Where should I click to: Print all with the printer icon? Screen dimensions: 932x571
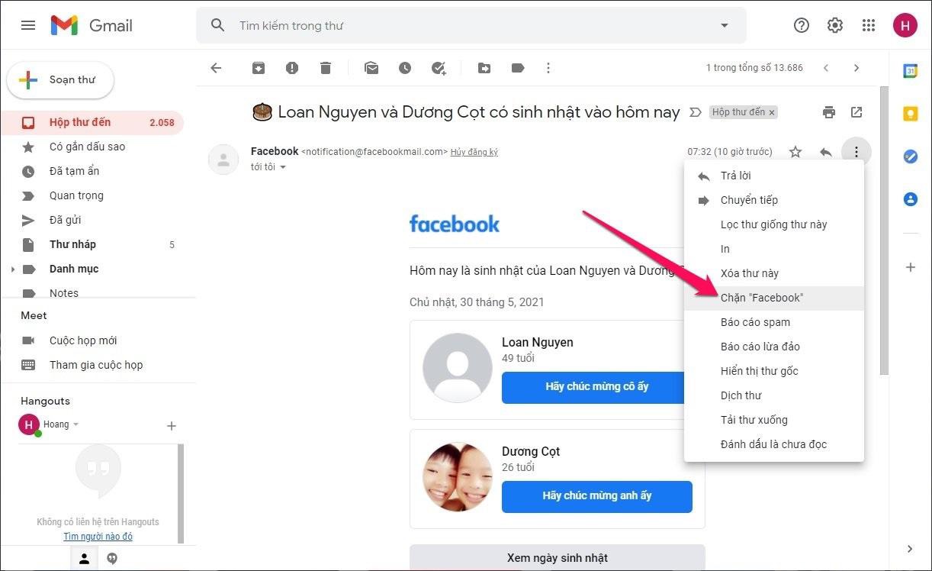click(829, 112)
